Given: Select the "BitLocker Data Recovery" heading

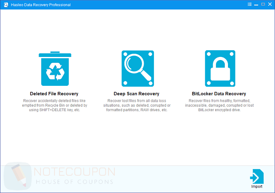Looking at the screenshot, I should pos(219,94).
